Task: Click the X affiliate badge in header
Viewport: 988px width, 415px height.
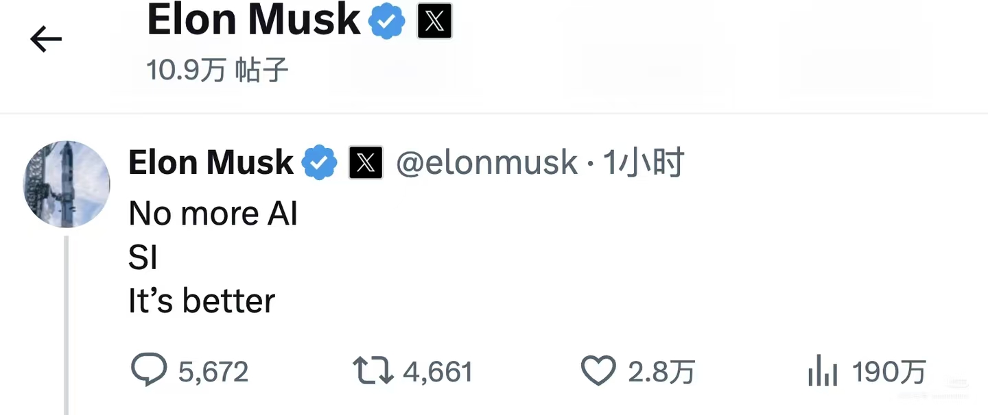Action: click(435, 21)
